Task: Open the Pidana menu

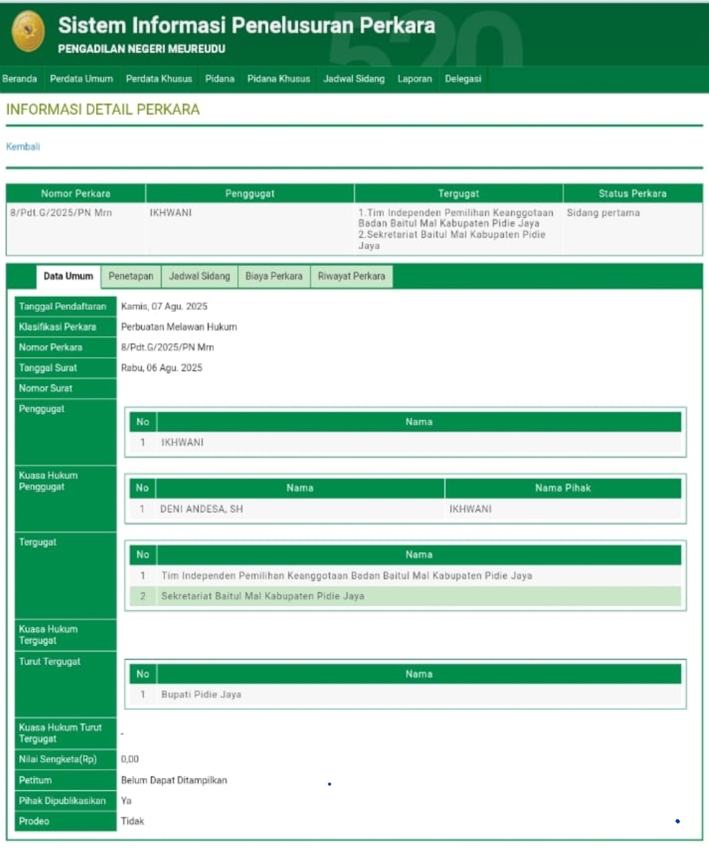Action: tap(220, 79)
